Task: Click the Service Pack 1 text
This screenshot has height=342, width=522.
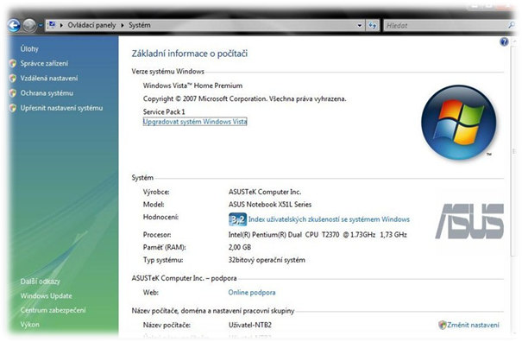Action: (164, 111)
